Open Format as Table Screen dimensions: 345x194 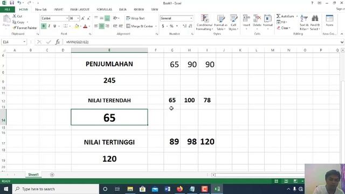click(220, 23)
